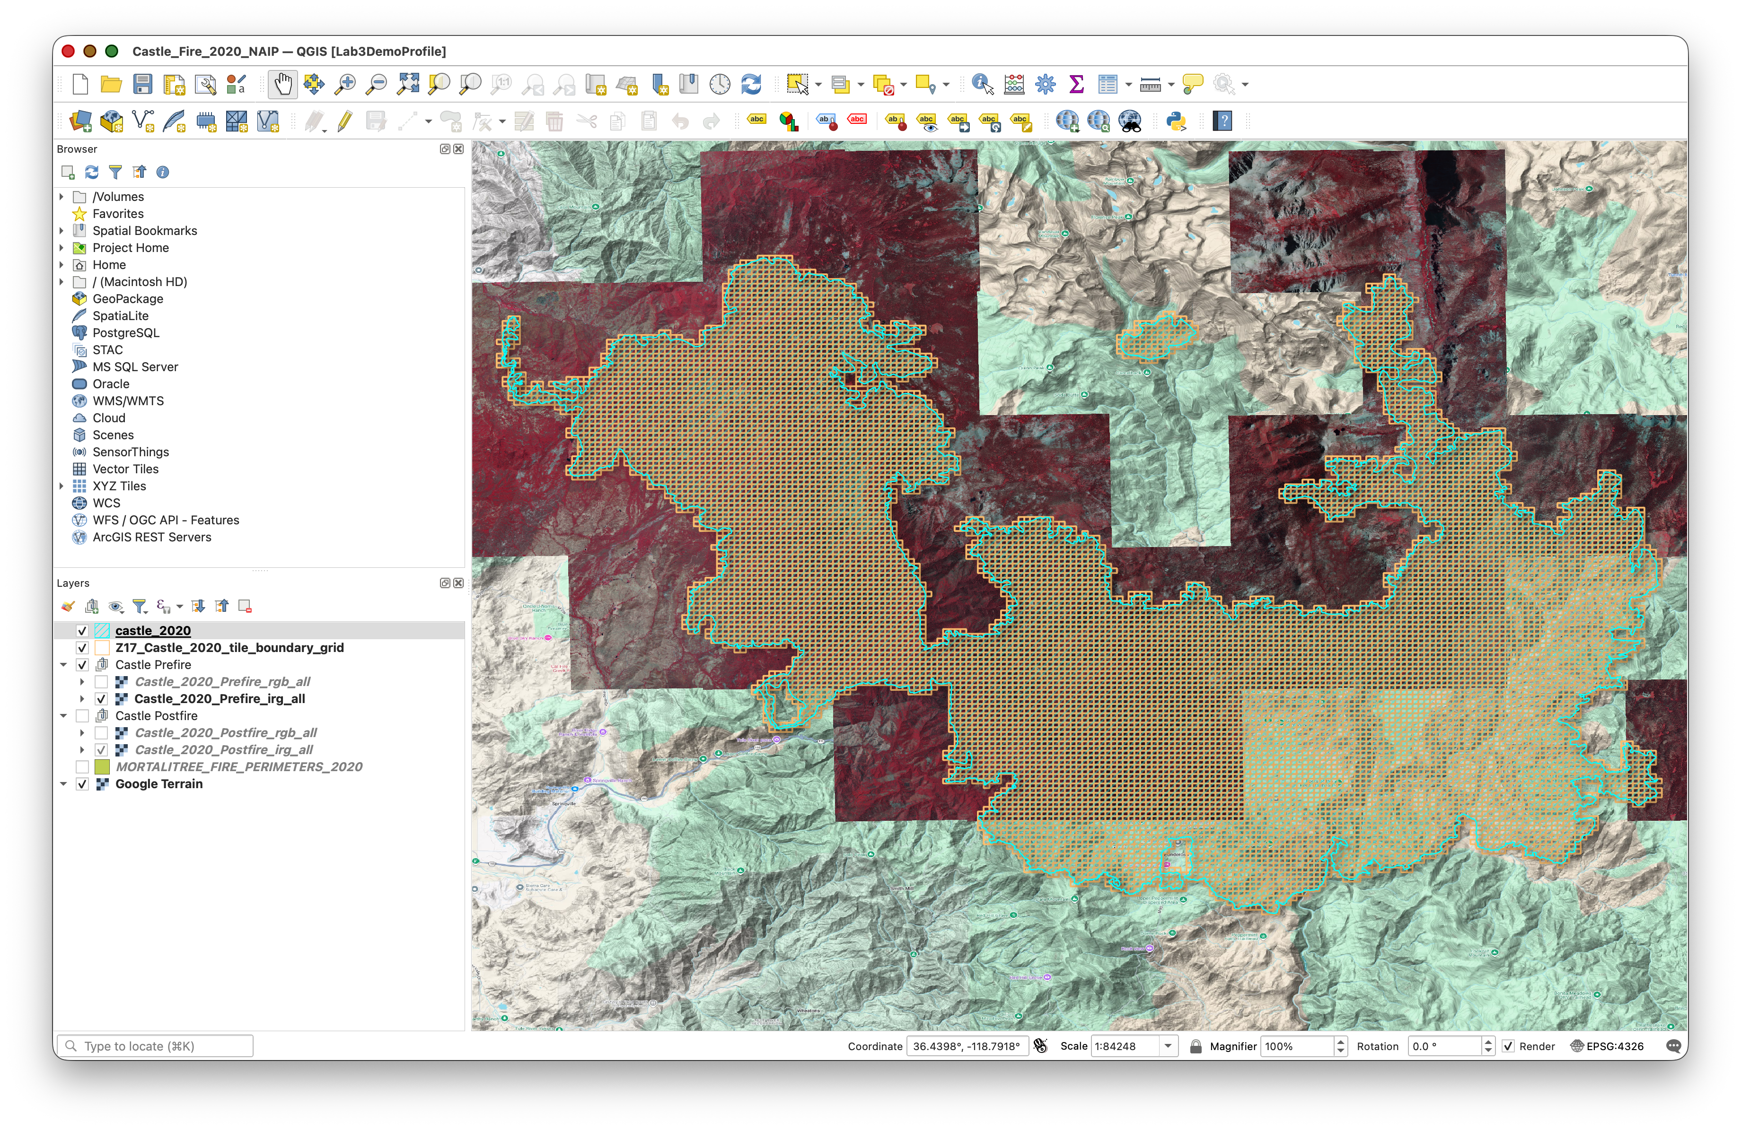Open the Identify Features tool
The image size is (1741, 1130).
tap(982, 84)
